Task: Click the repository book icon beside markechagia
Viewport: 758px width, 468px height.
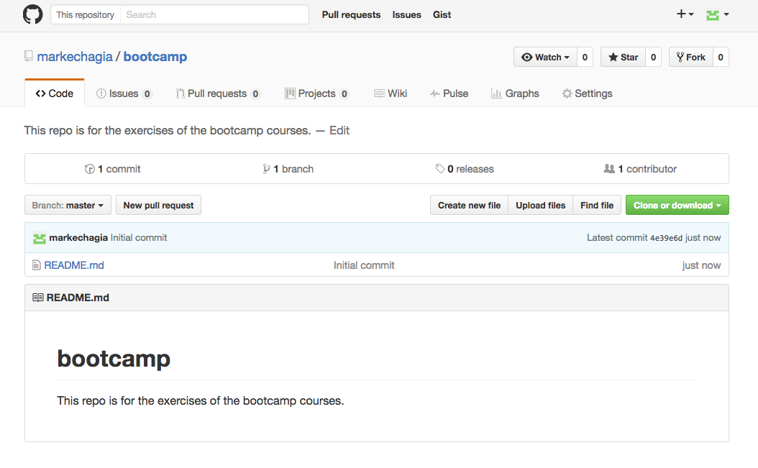Action: pyautogui.click(x=29, y=56)
